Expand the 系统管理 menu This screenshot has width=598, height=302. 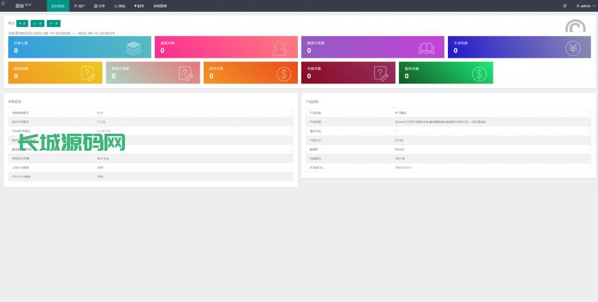tap(160, 6)
